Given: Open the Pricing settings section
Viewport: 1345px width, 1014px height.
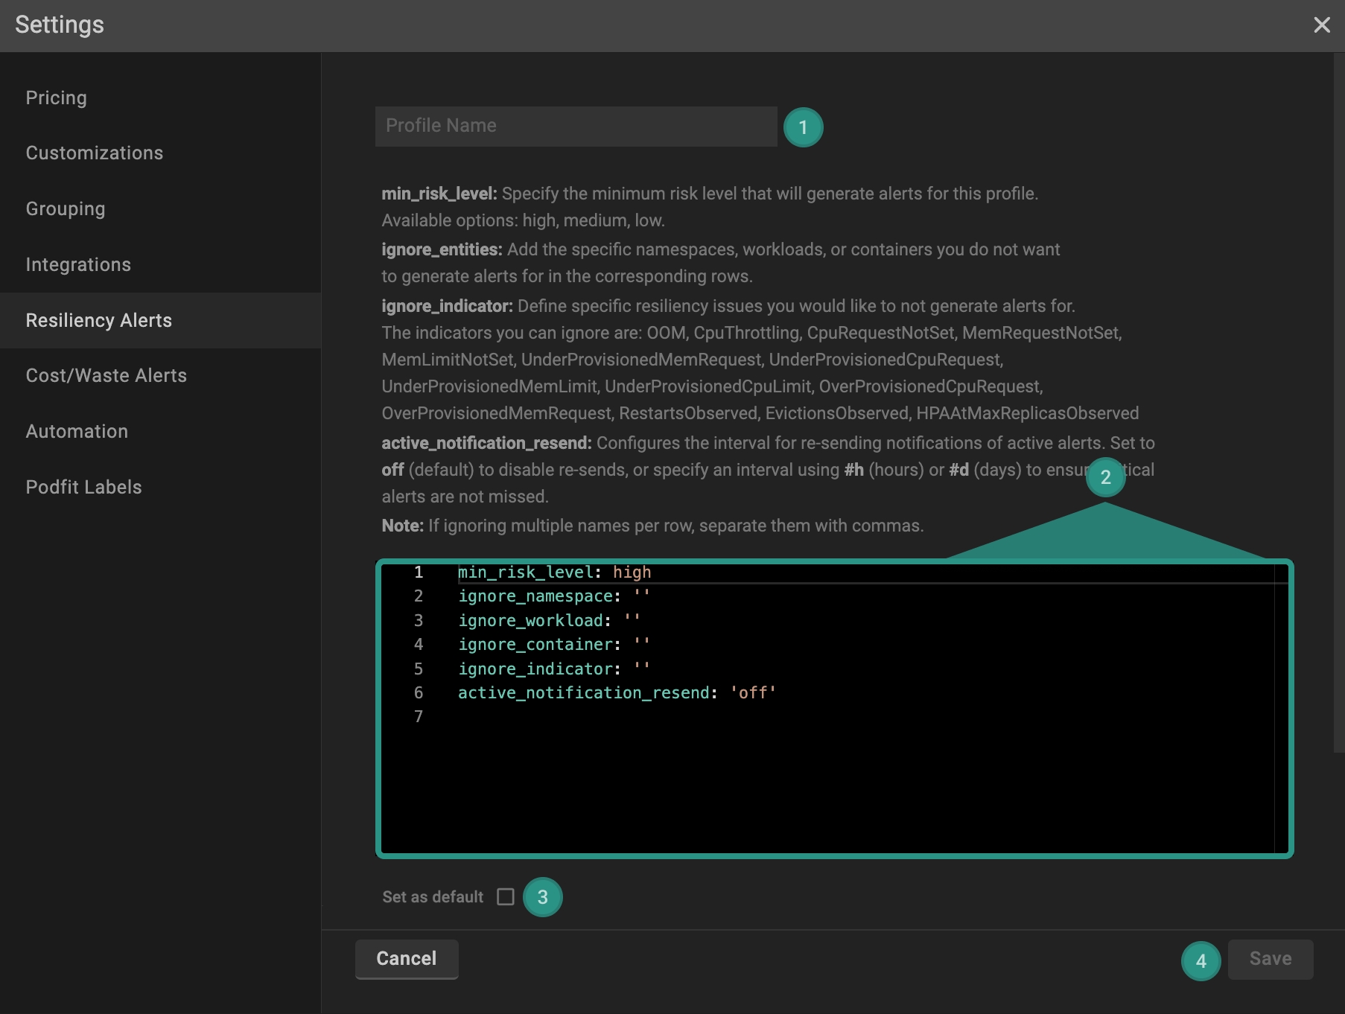Looking at the screenshot, I should click(x=57, y=98).
